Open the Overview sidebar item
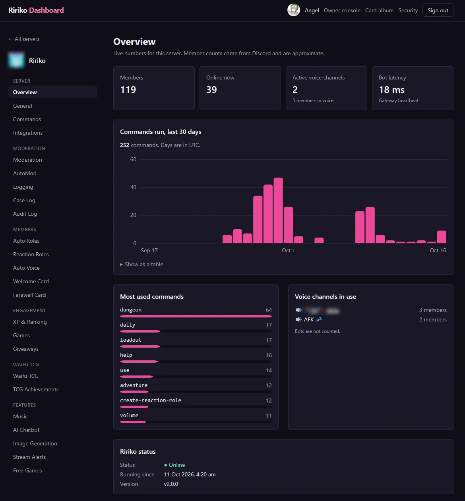Screen dimensions: 465x501 (52, 92)
